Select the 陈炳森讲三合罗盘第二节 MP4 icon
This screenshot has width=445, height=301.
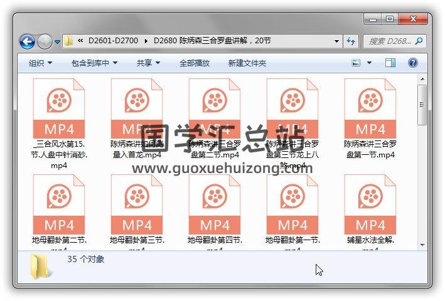pyautogui.click(x=215, y=108)
